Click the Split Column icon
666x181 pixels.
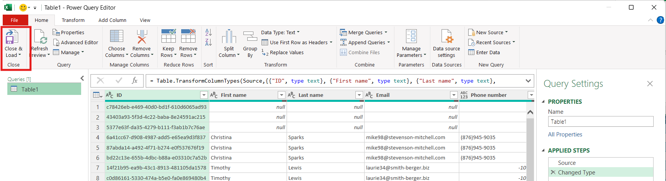click(x=229, y=37)
